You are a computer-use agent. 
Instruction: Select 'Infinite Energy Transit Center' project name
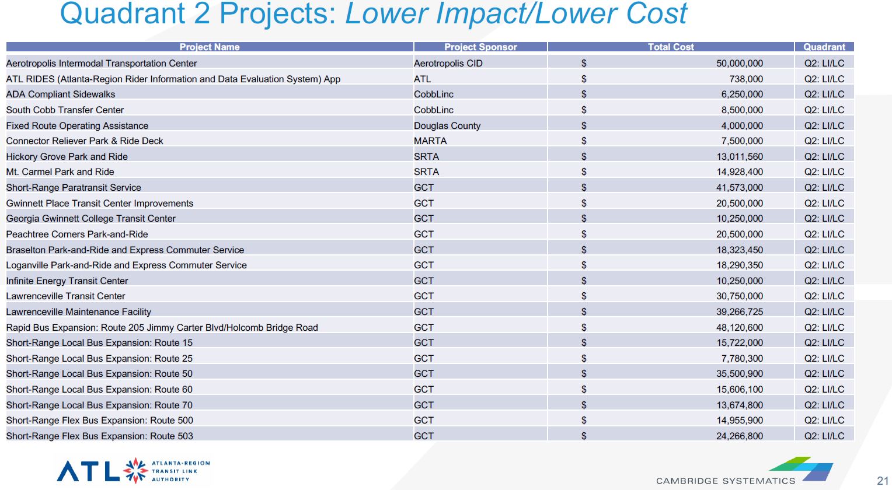point(67,281)
